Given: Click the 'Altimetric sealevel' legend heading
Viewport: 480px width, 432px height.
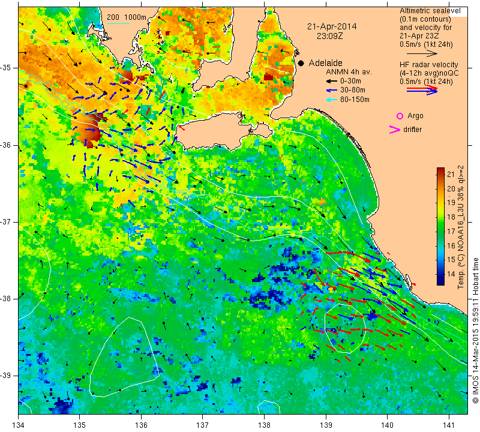Looking at the screenshot, I should tap(430, 11).
